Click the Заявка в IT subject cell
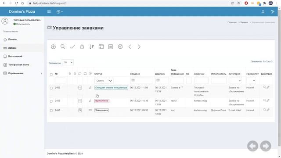The image size is (281, 158). pos(177,88)
